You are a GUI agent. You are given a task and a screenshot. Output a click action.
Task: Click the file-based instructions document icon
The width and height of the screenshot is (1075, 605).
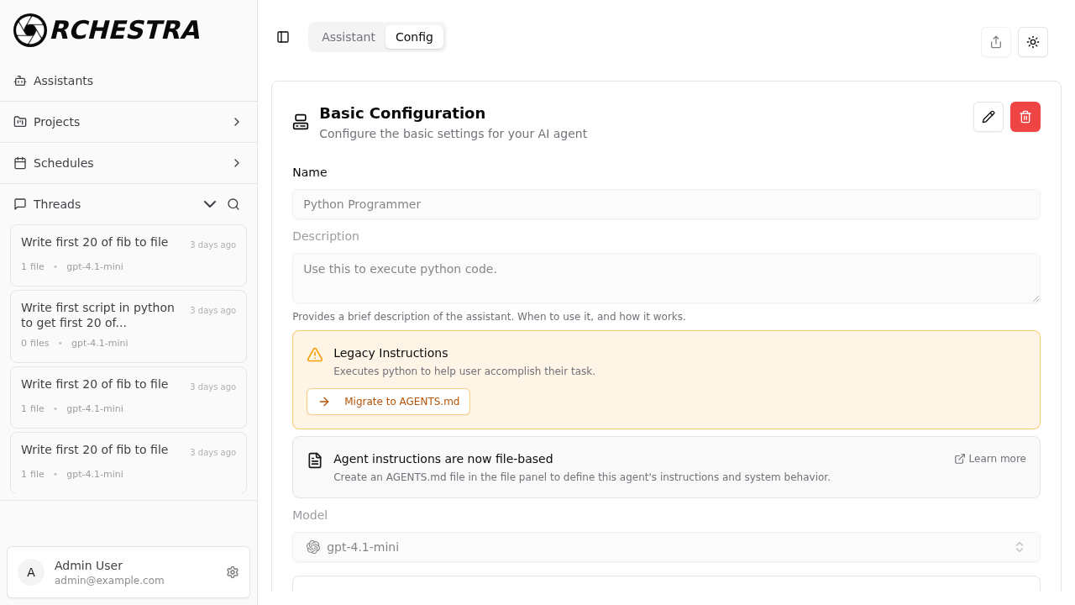click(x=315, y=460)
